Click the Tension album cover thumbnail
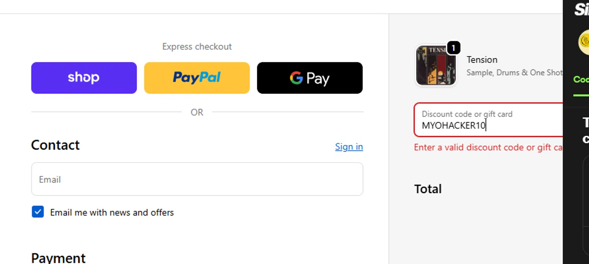589x264 pixels. point(435,66)
